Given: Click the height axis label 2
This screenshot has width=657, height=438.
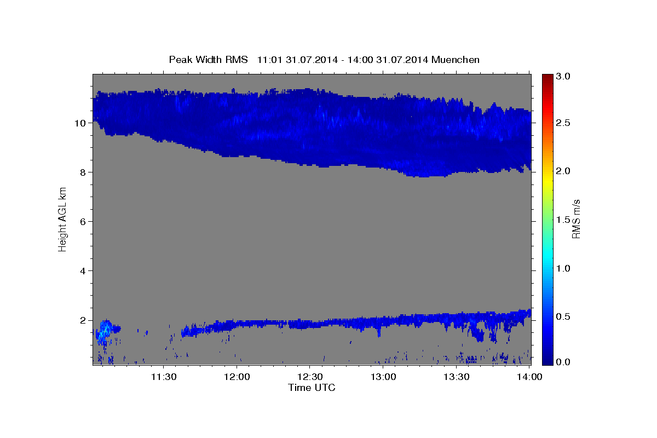Looking at the screenshot, I should [x=83, y=320].
